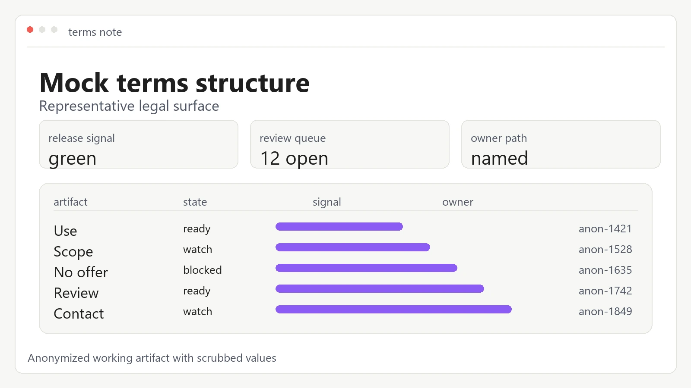691x388 pixels.
Task: Open the release signal card
Action: tap(139, 144)
